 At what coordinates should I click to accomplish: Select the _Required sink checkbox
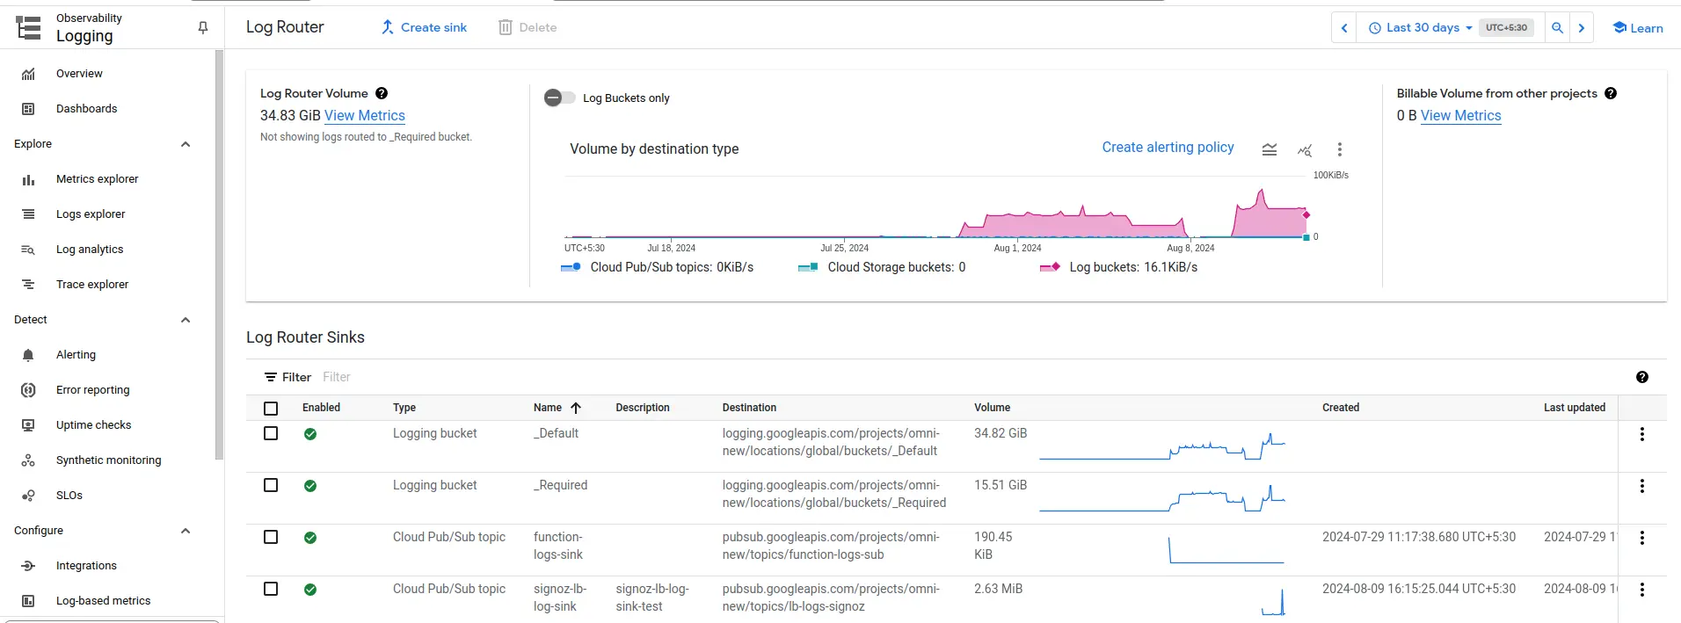tap(271, 485)
